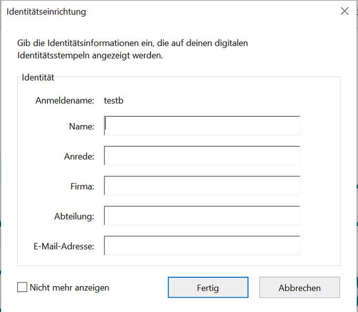
Task: Activate the Abteilung text field
Action: pyautogui.click(x=202, y=216)
